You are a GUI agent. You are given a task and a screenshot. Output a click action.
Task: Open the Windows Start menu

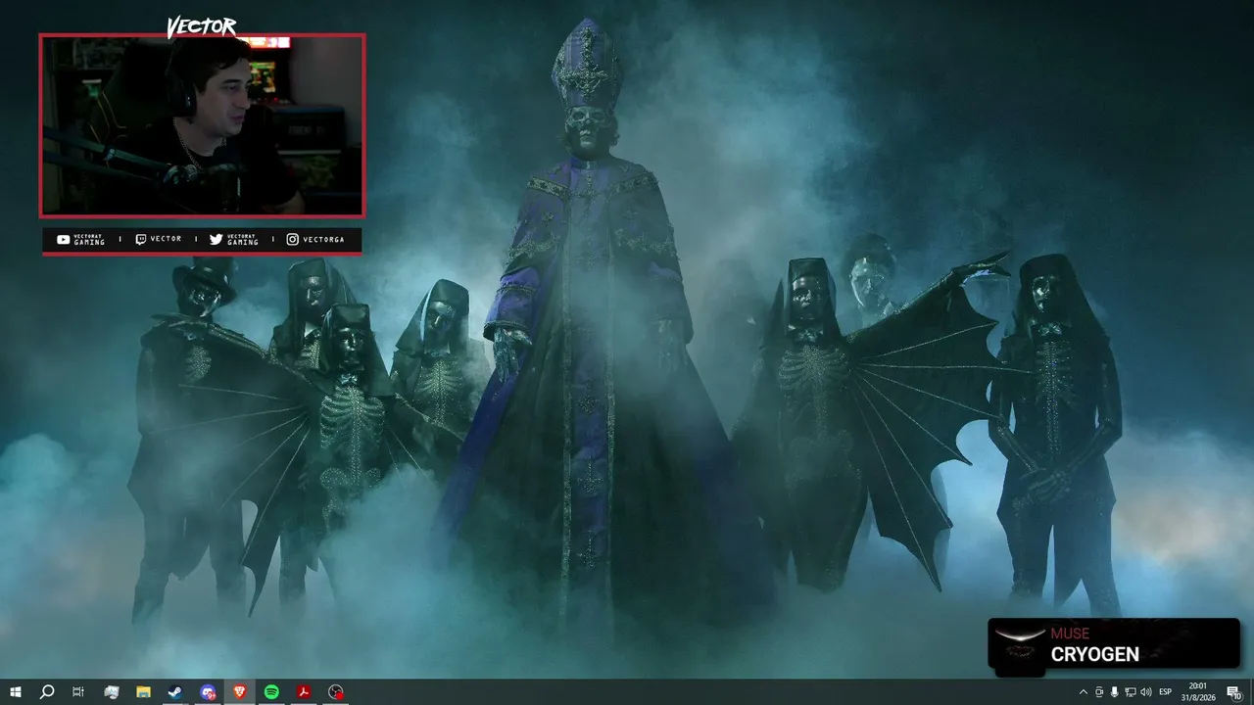16,692
